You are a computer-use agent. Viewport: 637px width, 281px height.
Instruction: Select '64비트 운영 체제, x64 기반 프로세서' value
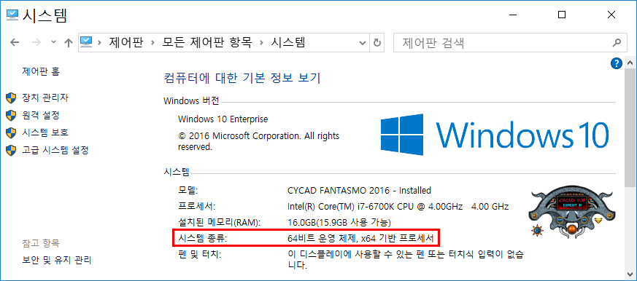pos(360,239)
